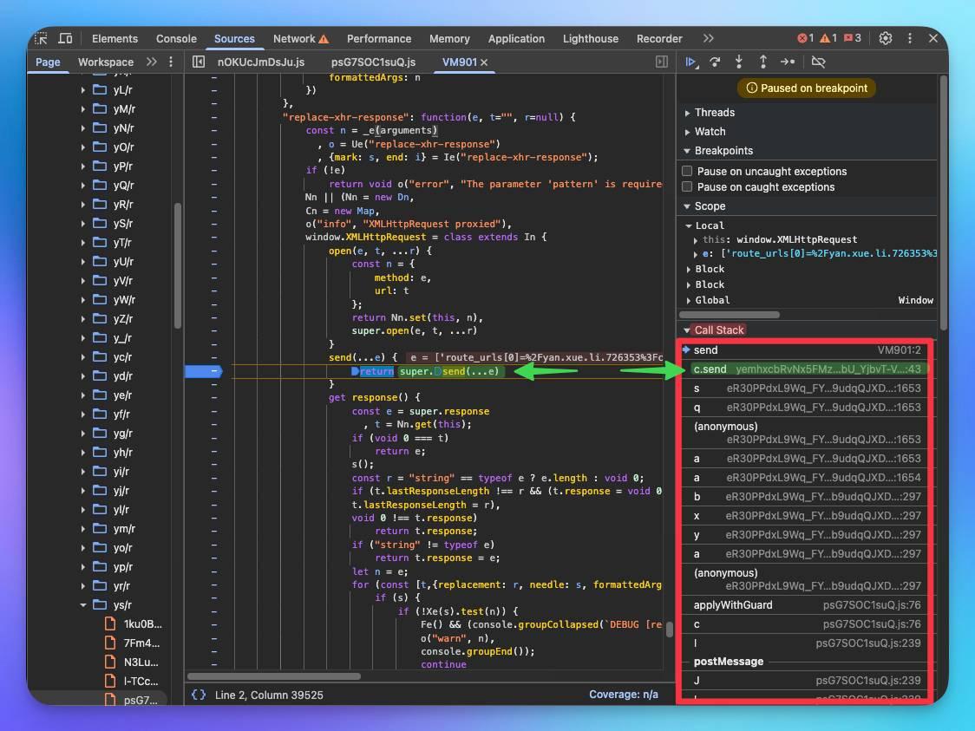
Task: Collapse the ys/r folder
Action: [x=83, y=604]
